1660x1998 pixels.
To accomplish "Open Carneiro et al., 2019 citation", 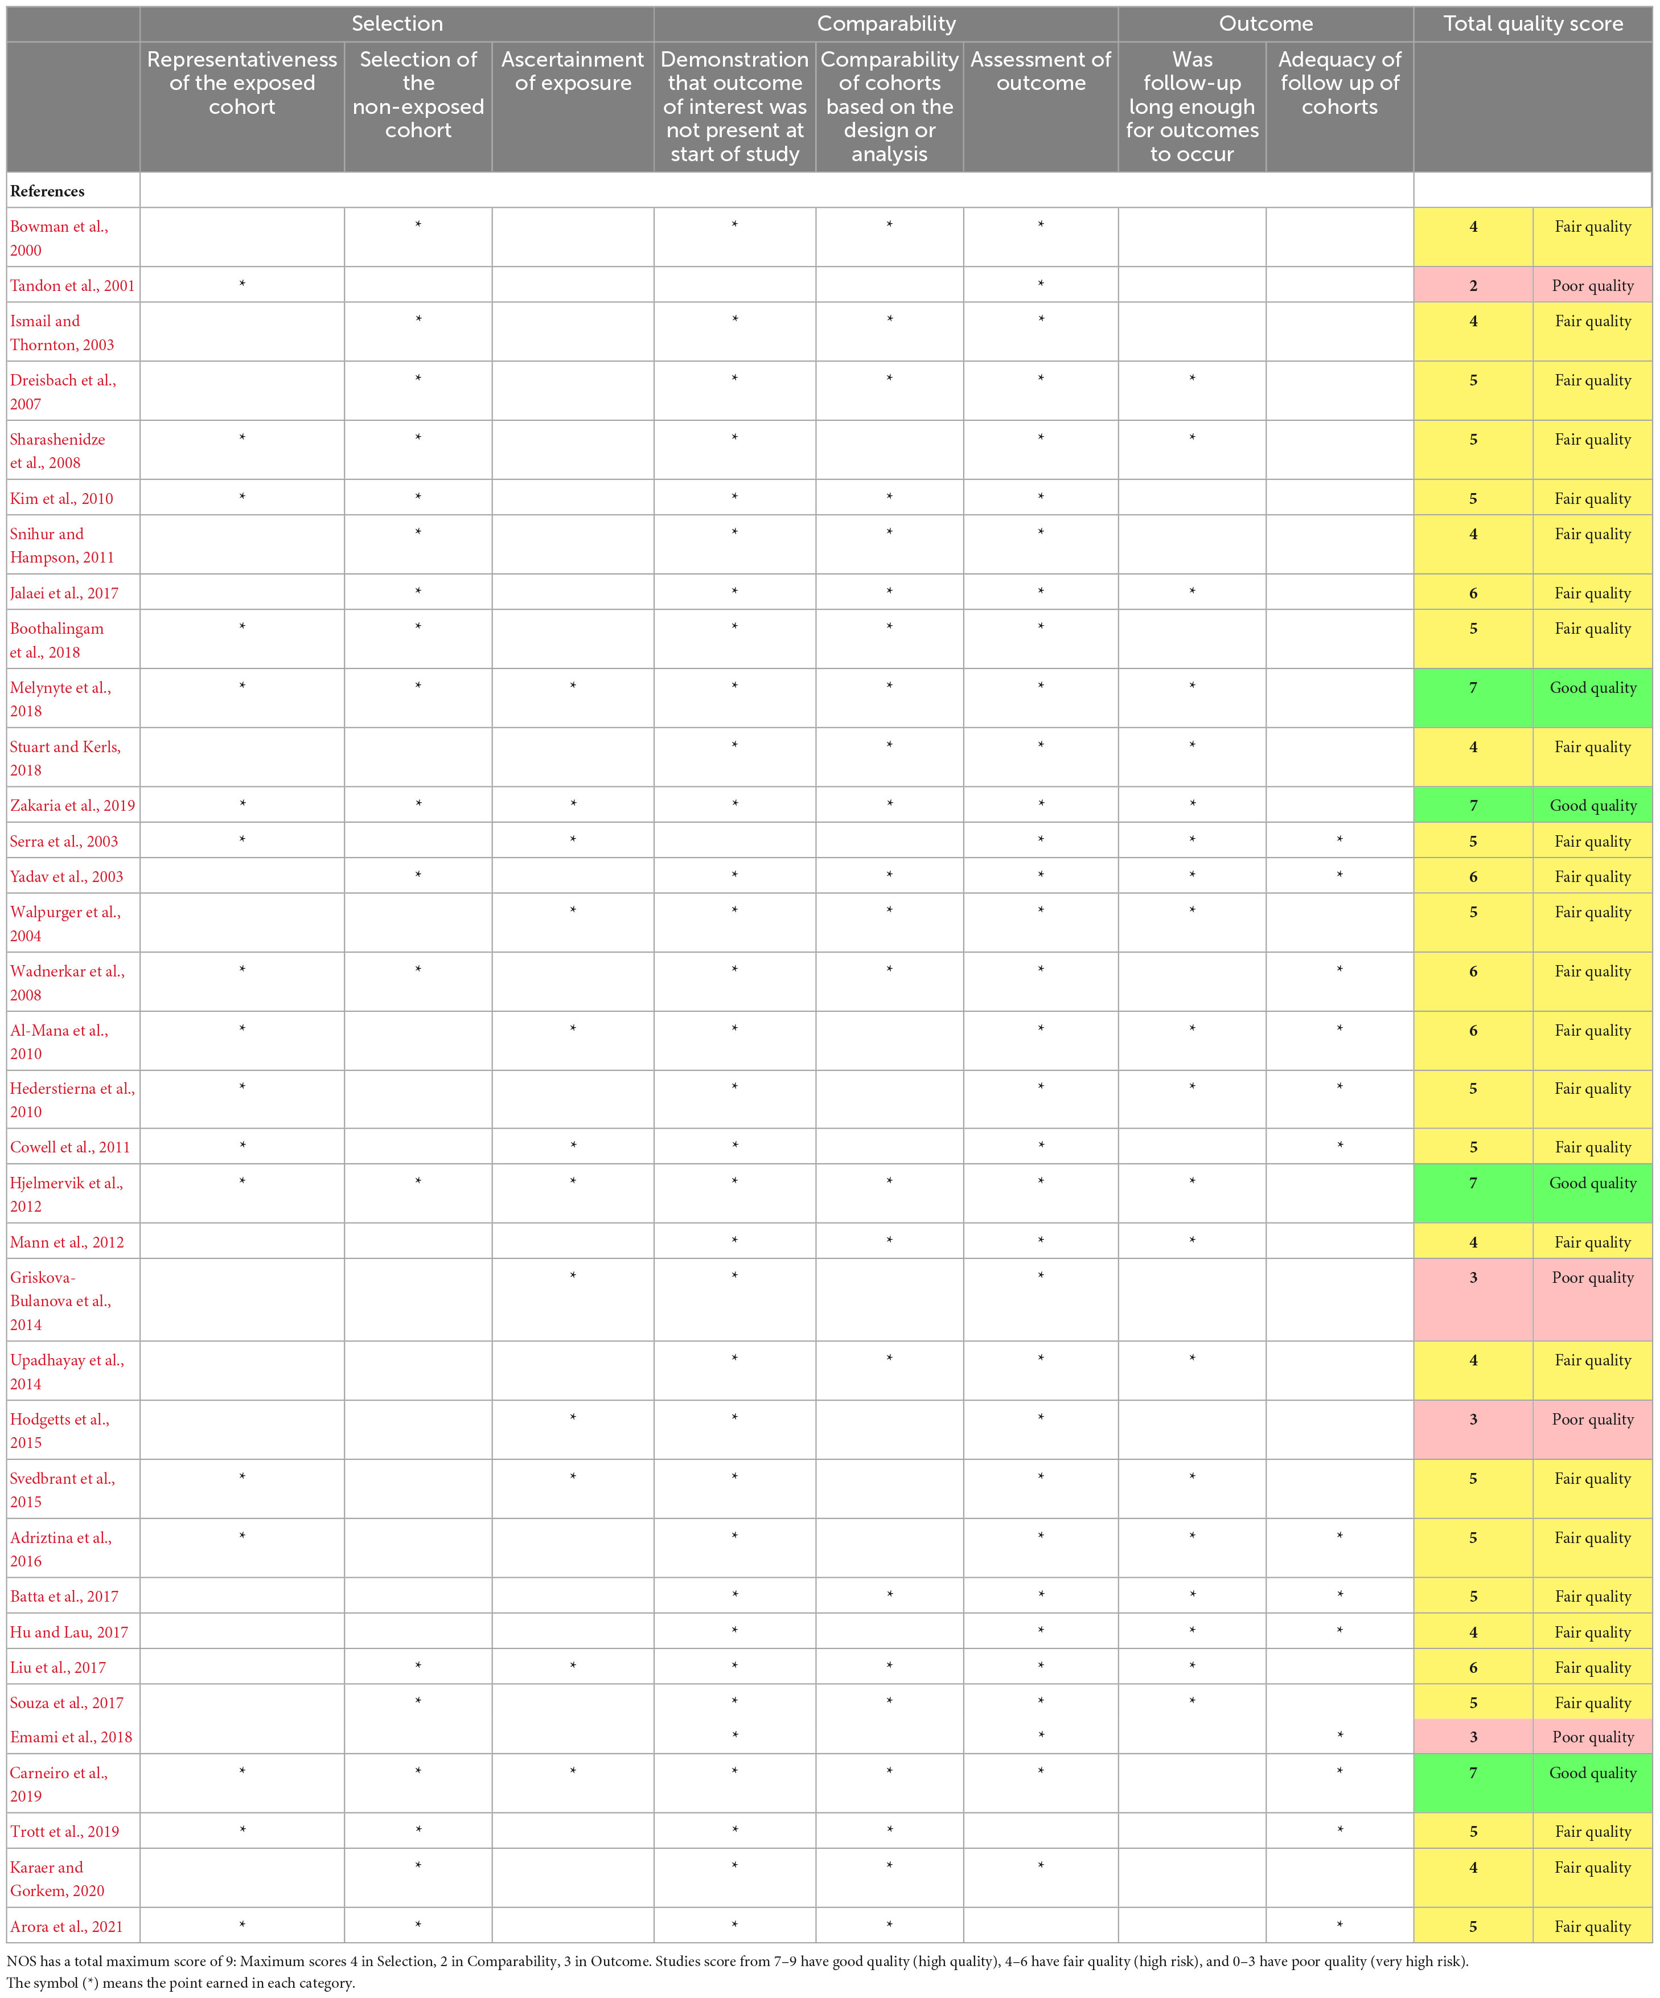I will click(59, 1785).
